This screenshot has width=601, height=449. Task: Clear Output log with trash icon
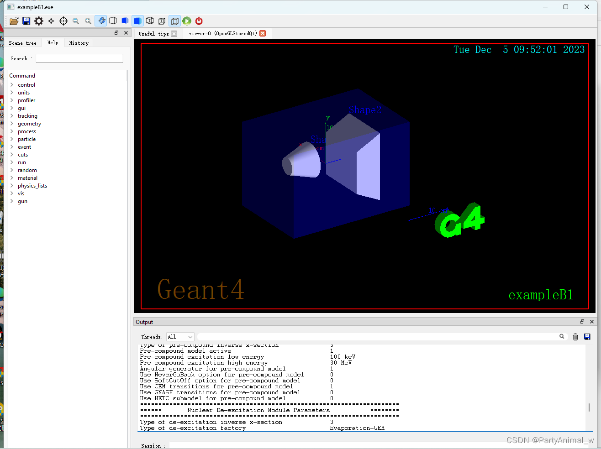[x=575, y=336]
